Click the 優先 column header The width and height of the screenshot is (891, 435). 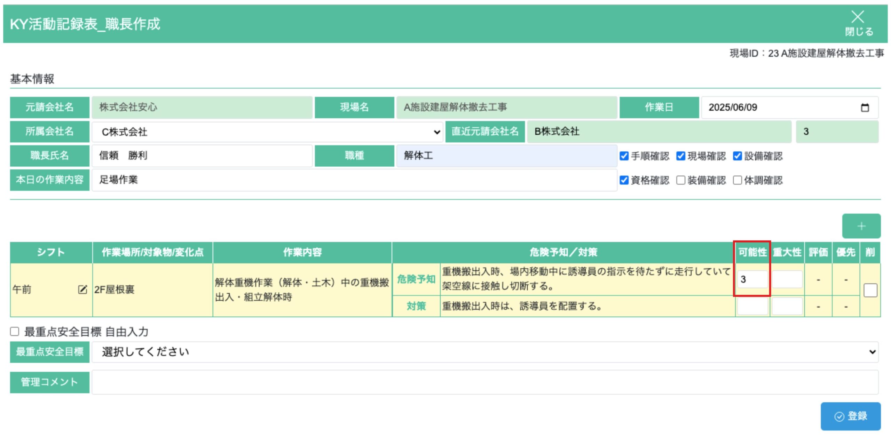(846, 252)
